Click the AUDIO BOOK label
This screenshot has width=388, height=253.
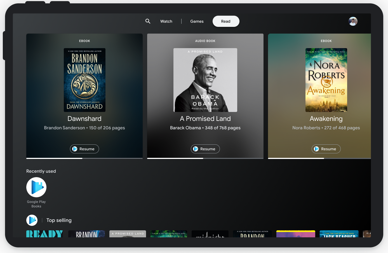205,41
